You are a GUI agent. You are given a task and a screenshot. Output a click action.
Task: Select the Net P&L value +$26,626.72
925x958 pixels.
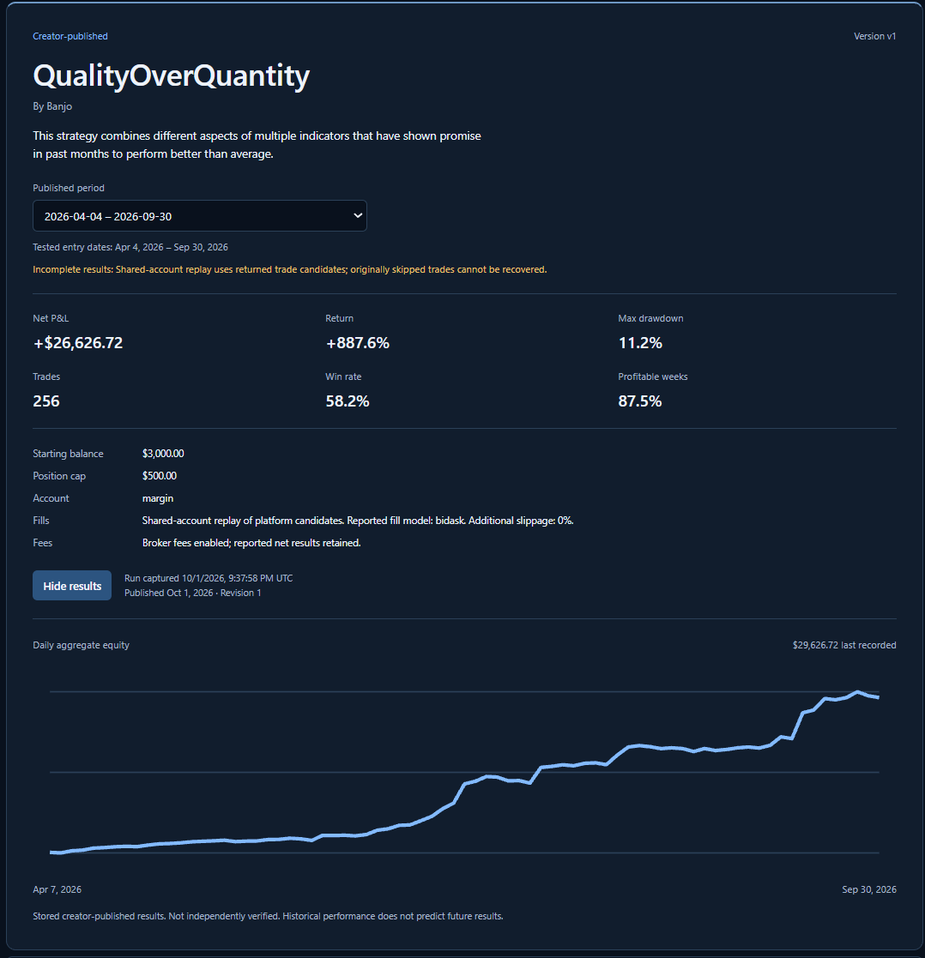pos(78,343)
